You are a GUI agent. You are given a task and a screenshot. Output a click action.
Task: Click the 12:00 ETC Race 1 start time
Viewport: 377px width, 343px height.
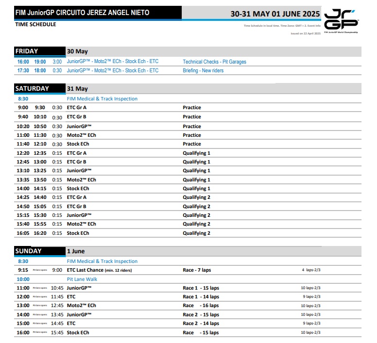point(23,297)
